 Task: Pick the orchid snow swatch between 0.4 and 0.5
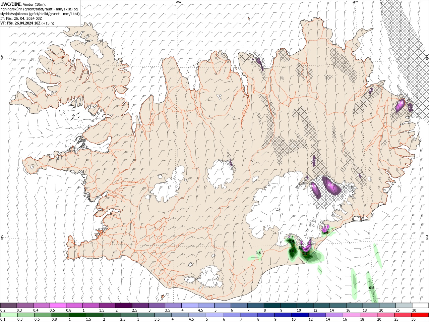pos(41,305)
